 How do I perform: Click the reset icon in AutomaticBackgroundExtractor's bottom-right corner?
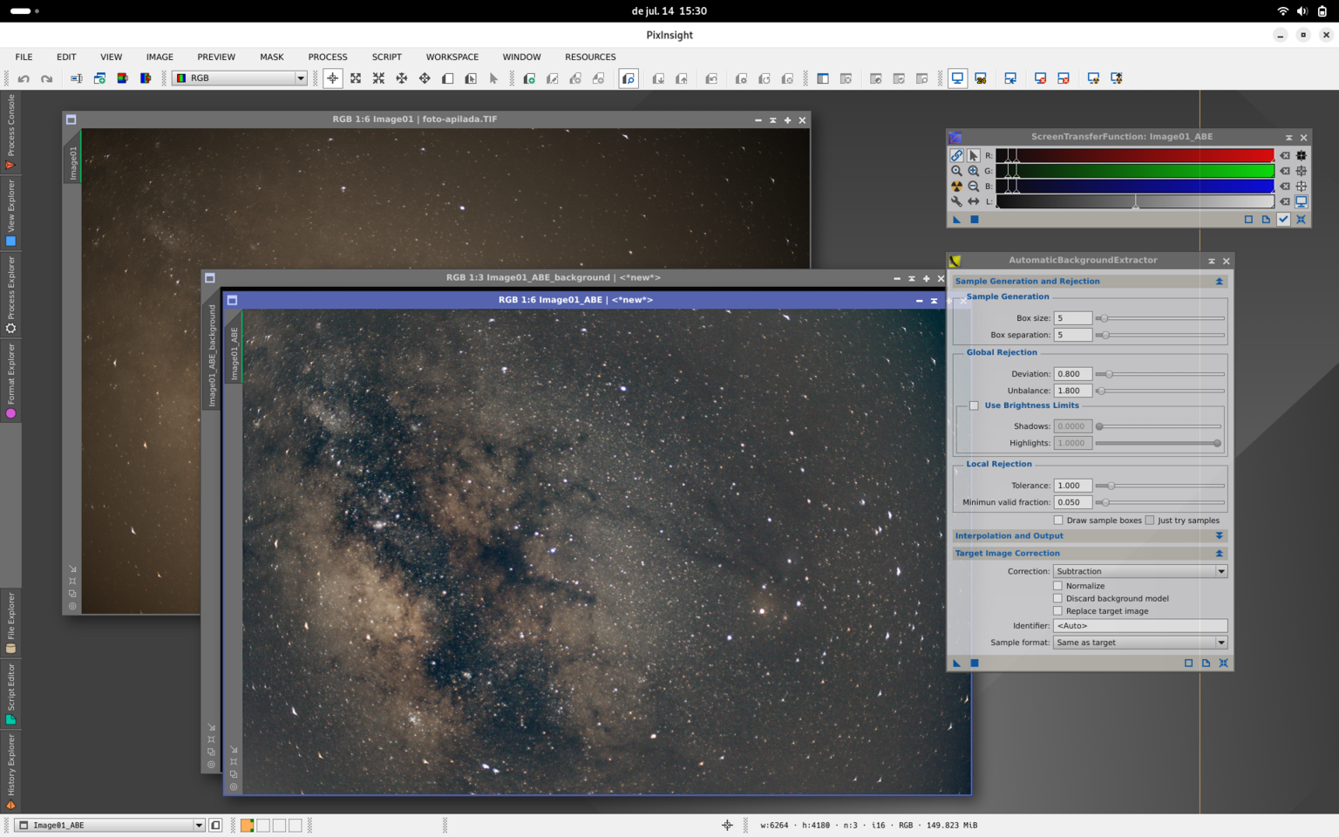point(1223,663)
